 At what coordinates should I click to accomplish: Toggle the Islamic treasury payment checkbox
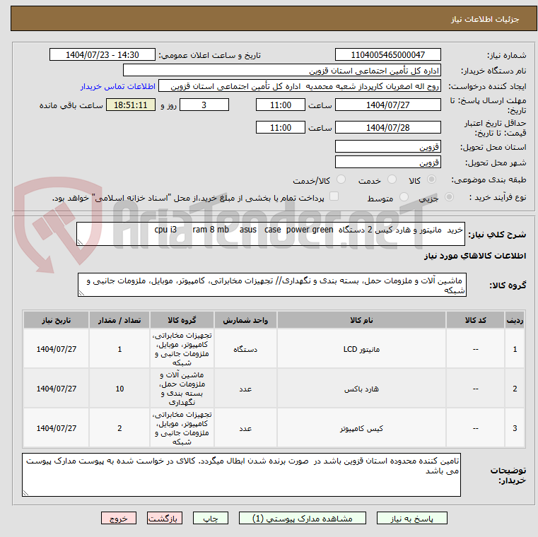(x=334, y=196)
